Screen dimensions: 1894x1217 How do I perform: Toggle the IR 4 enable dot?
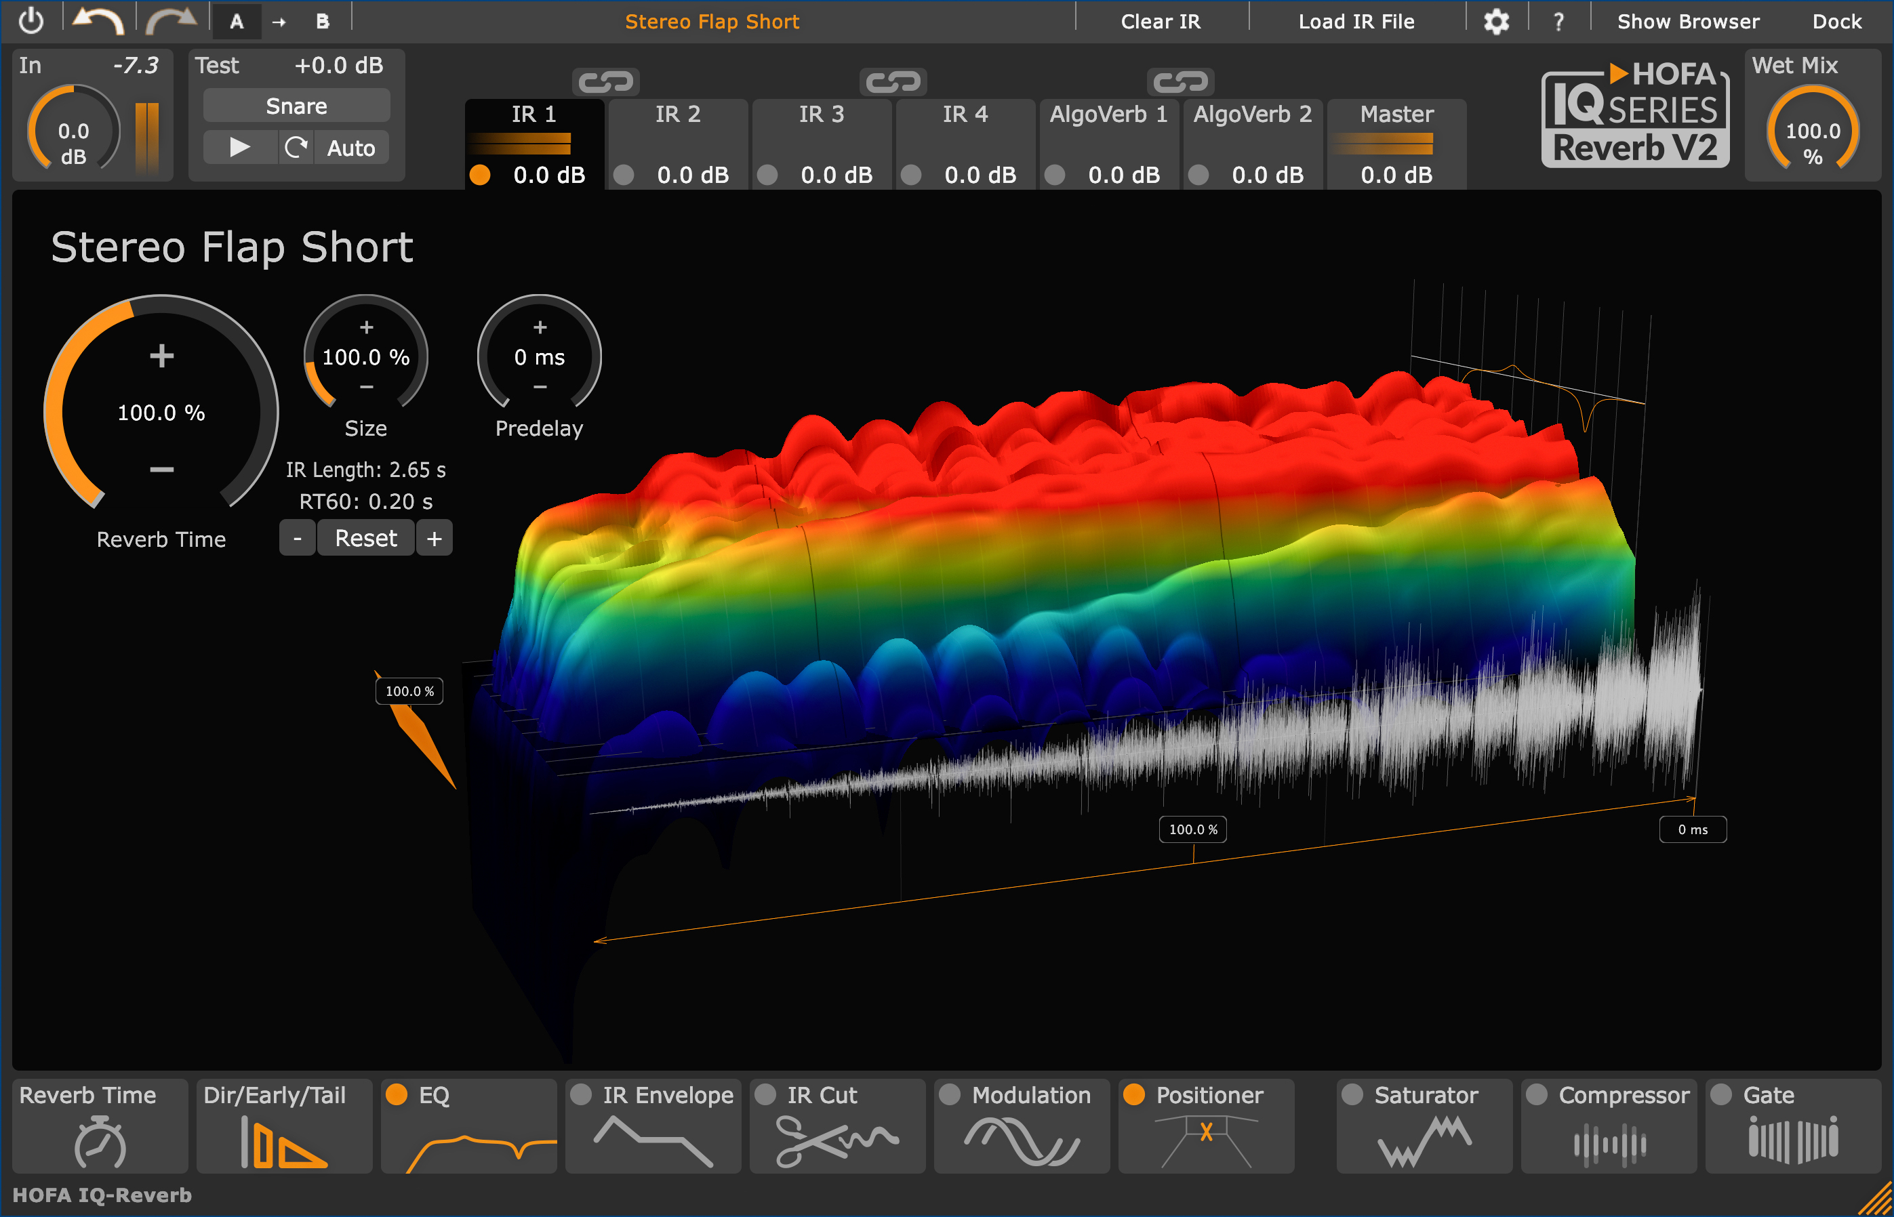[910, 175]
